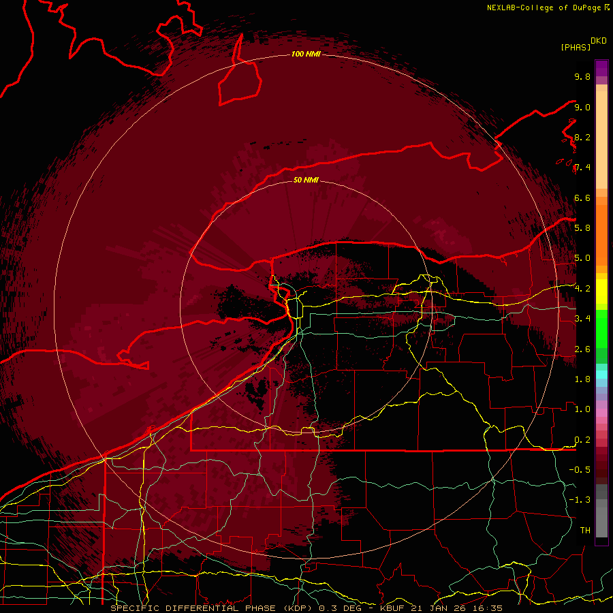Click the "KBUF" radar site identifier

[x=393, y=608]
